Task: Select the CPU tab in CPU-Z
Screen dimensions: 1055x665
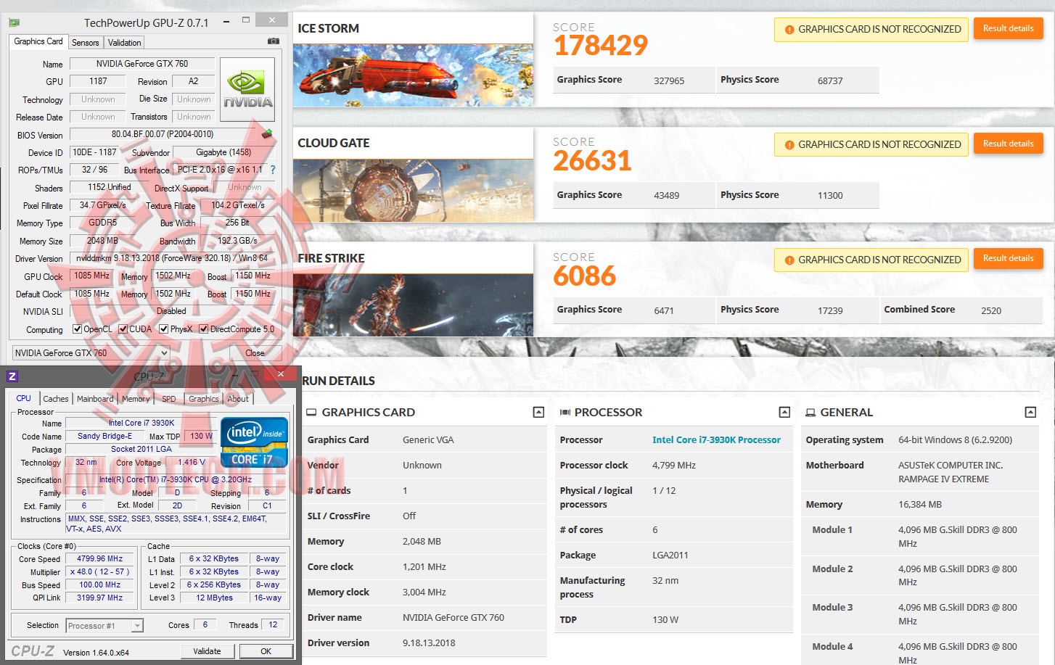Action: pos(24,398)
